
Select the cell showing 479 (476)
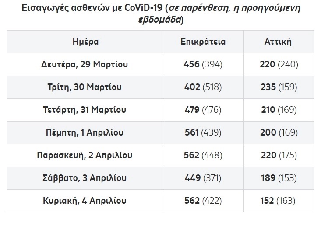(203, 110)
